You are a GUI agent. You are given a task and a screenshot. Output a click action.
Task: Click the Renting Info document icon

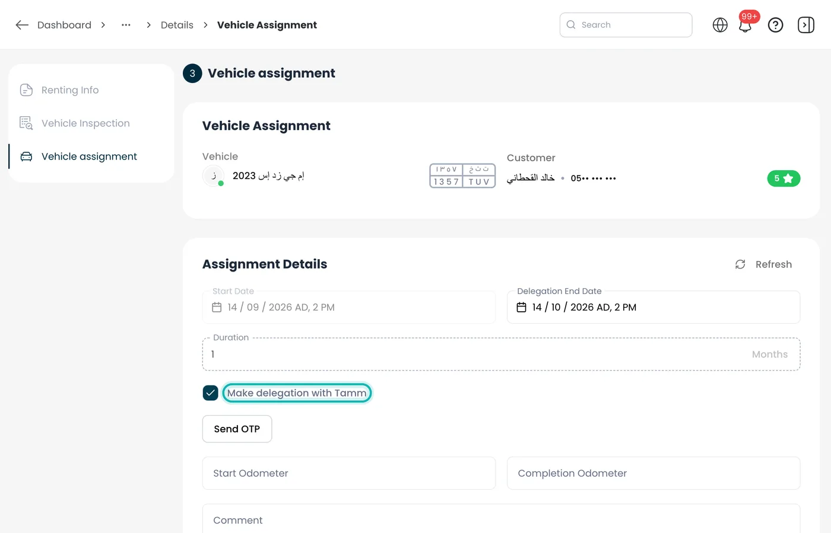click(26, 90)
